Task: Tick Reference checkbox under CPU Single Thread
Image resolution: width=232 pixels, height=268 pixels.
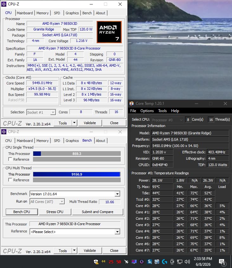Action: pos(10,159)
